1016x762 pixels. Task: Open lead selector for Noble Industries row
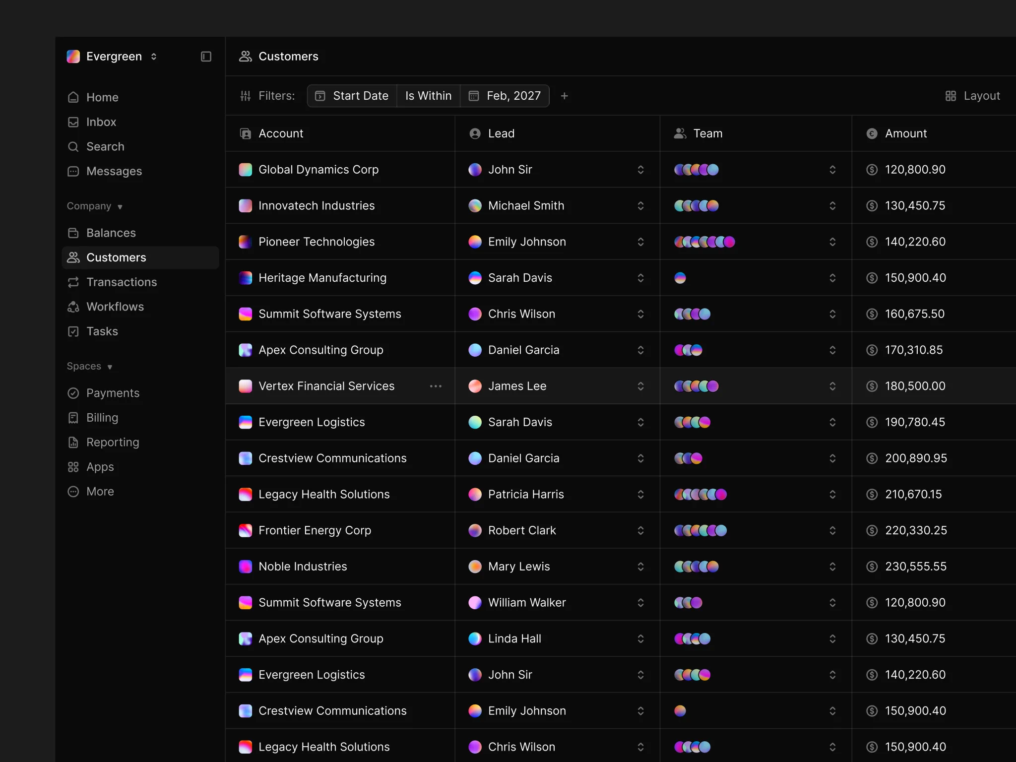pos(640,567)
